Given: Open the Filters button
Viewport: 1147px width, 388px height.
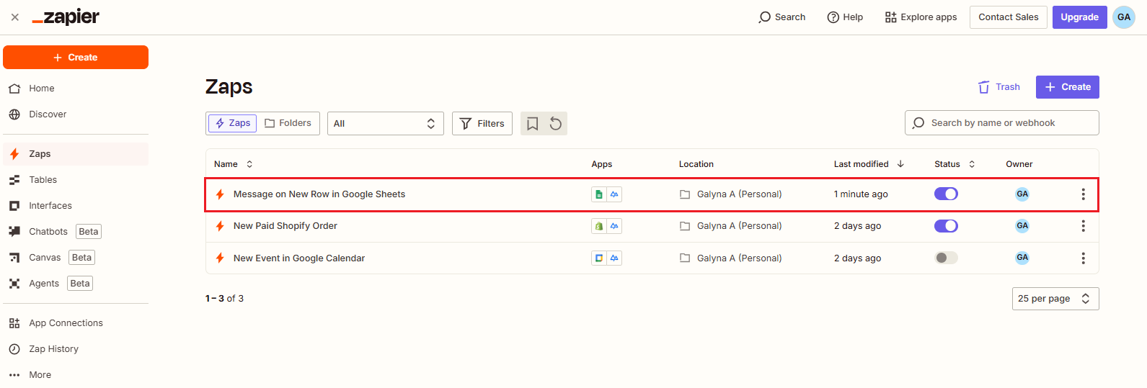Looking at the screenshot, I should 482,123.
